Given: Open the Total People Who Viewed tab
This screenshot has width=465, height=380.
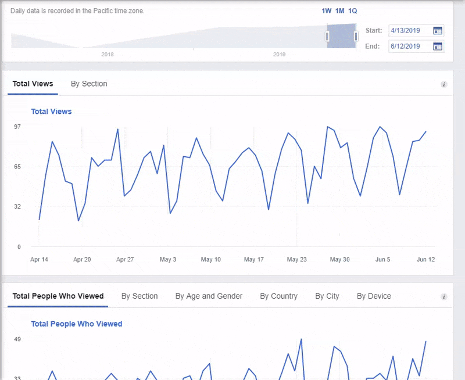Looking at the screenshot, I should click(x=58, y=296).
